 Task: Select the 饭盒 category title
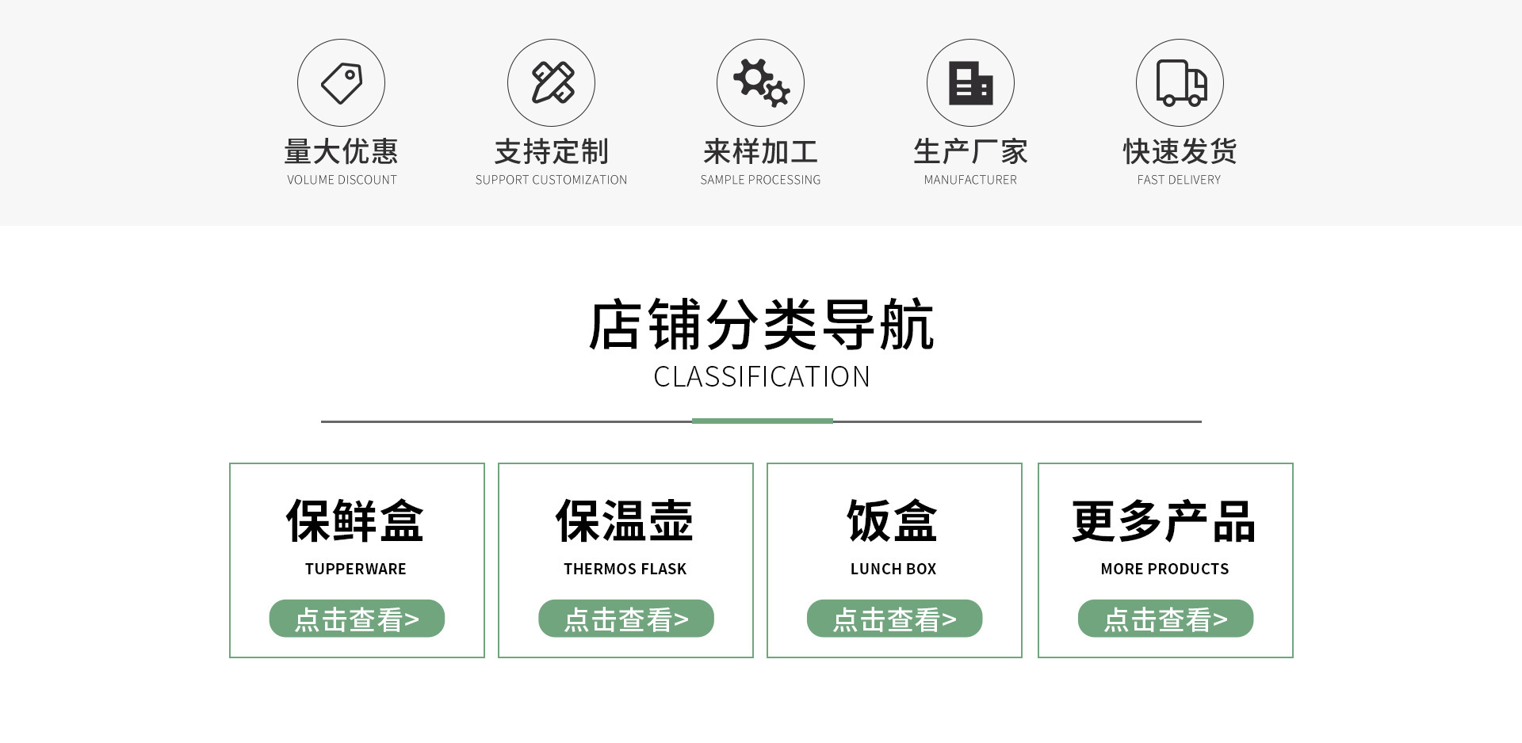point(893,521)
